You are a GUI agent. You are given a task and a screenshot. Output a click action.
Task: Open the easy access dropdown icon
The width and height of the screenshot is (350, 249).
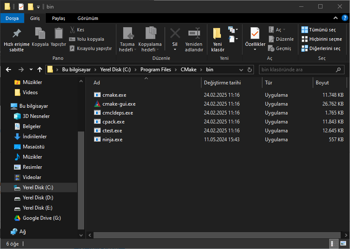pyautogui.click(x=233, y=39)
